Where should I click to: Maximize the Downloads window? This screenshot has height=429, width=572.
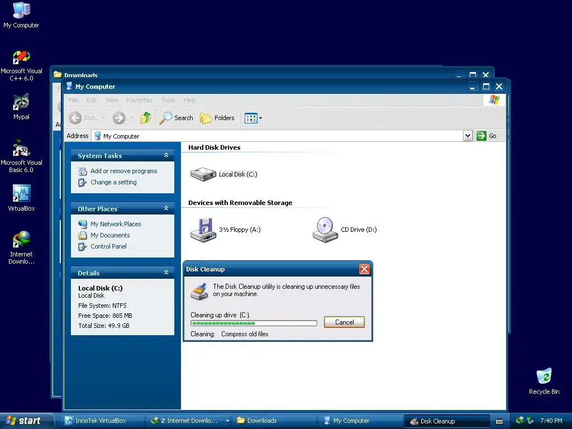[473, 74]
